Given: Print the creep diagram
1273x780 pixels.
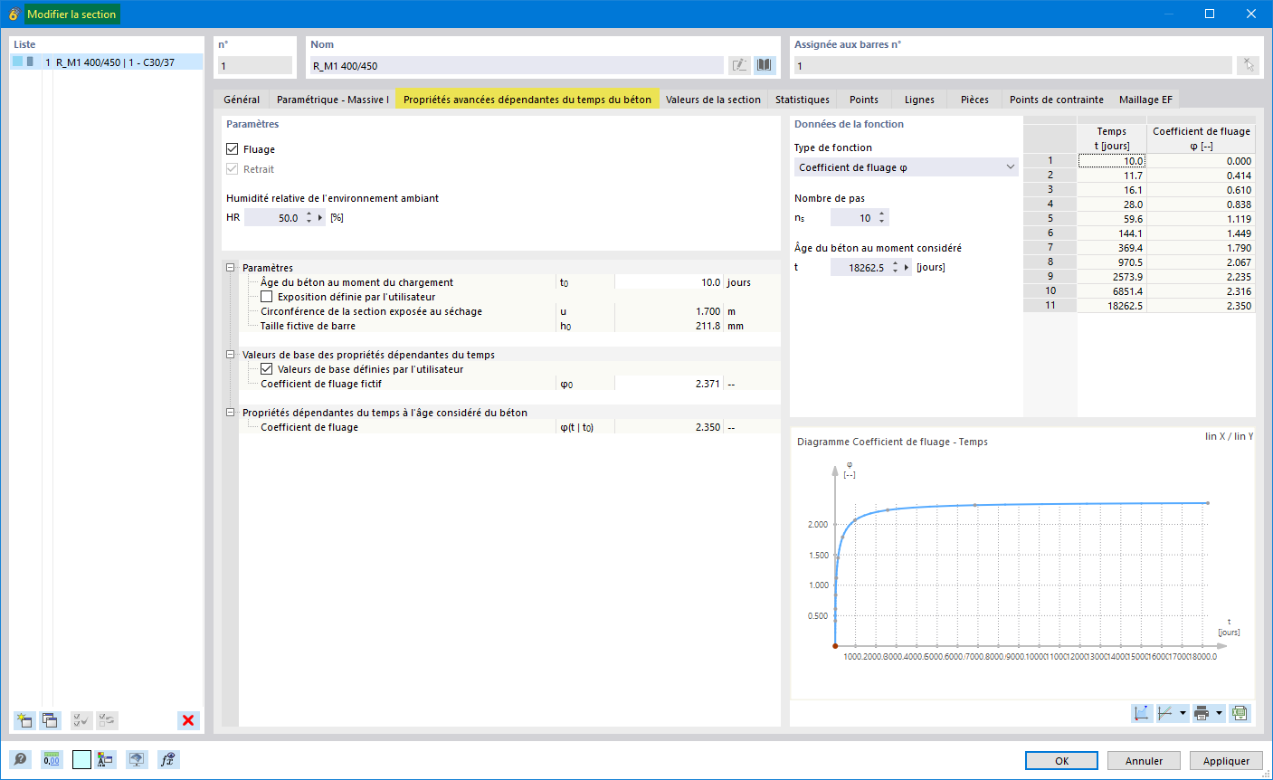Looking at the screenshot, I should [1202, 713].
